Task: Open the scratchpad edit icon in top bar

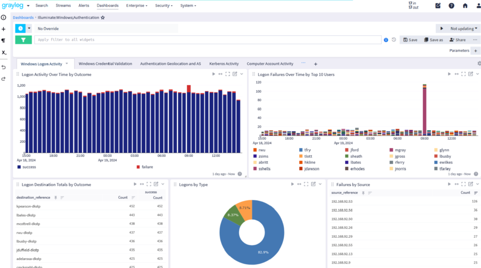Action: [438, 6]
